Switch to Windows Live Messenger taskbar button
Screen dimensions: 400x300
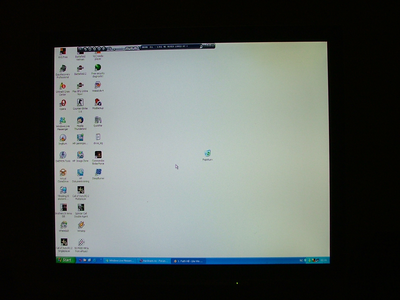pos(120,261)
